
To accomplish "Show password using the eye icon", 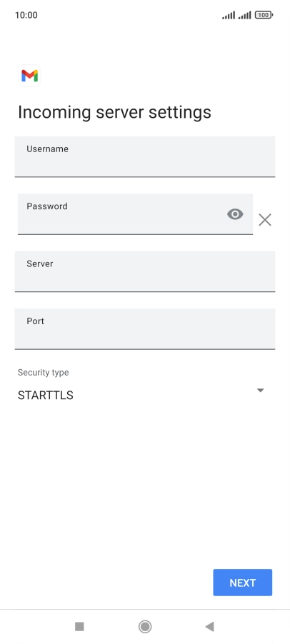I will [235, 214].
